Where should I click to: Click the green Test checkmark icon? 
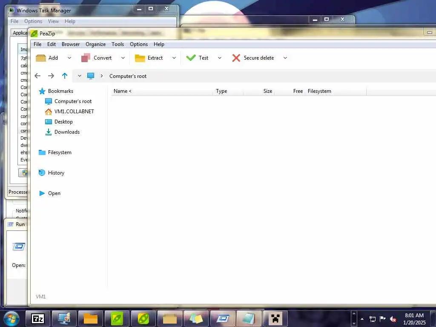pos(191,58)
